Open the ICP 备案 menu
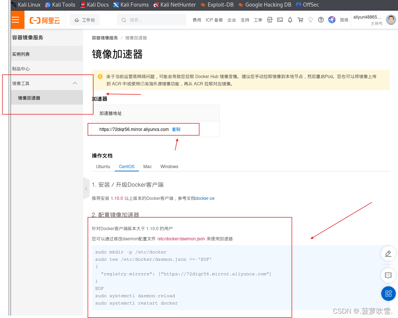Screen dimensions: 398x318 click(x=214, y=20)
